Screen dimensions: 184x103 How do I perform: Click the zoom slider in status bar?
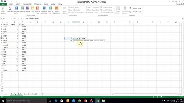point(171,97)
